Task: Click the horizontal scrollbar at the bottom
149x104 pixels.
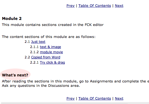Action: coord(75,103)
